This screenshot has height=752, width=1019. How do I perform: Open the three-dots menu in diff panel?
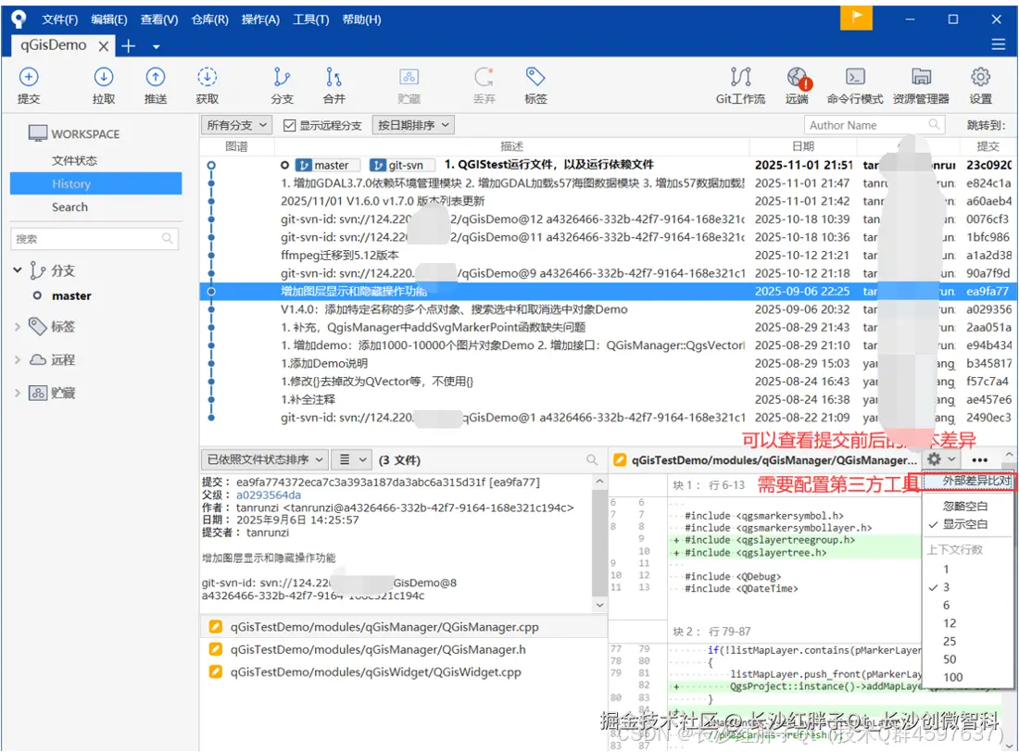[x=979, y=460]
